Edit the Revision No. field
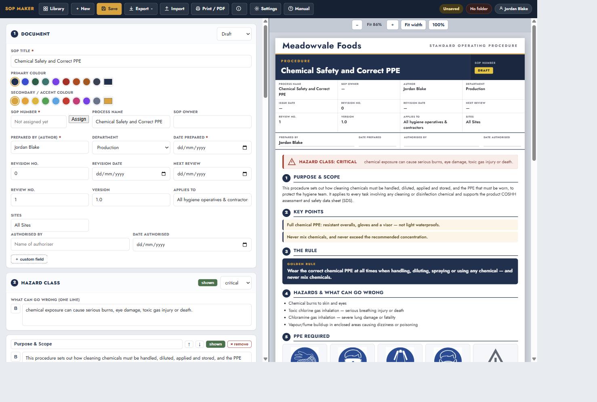 pos(50,173)
